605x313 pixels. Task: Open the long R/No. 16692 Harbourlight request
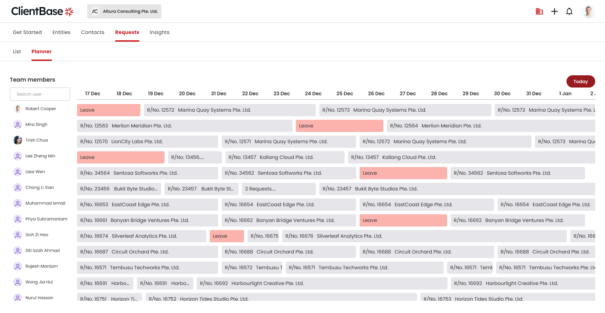(322, 283)
